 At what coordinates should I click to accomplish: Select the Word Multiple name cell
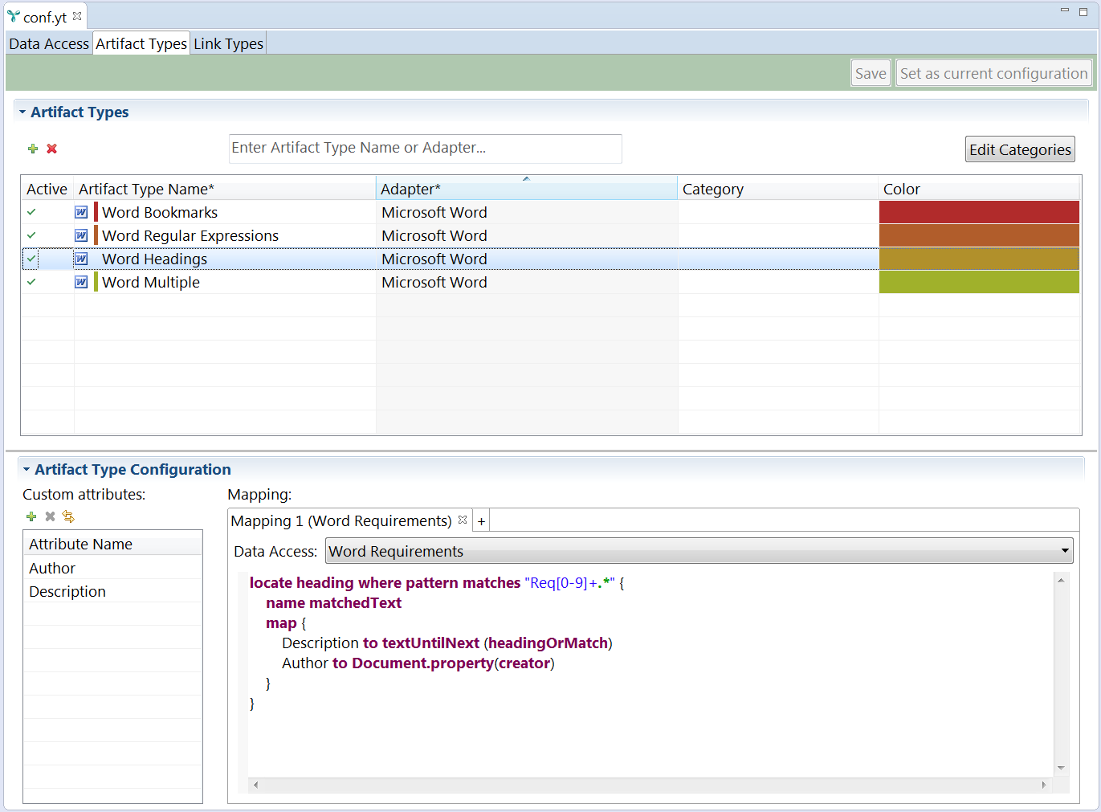click(151, 282)
